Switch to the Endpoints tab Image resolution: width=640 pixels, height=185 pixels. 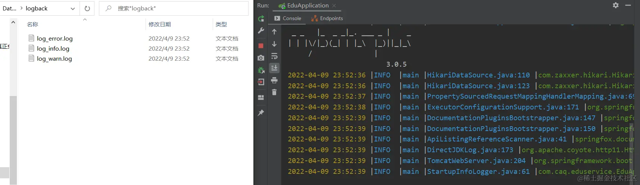pos(327,18)
